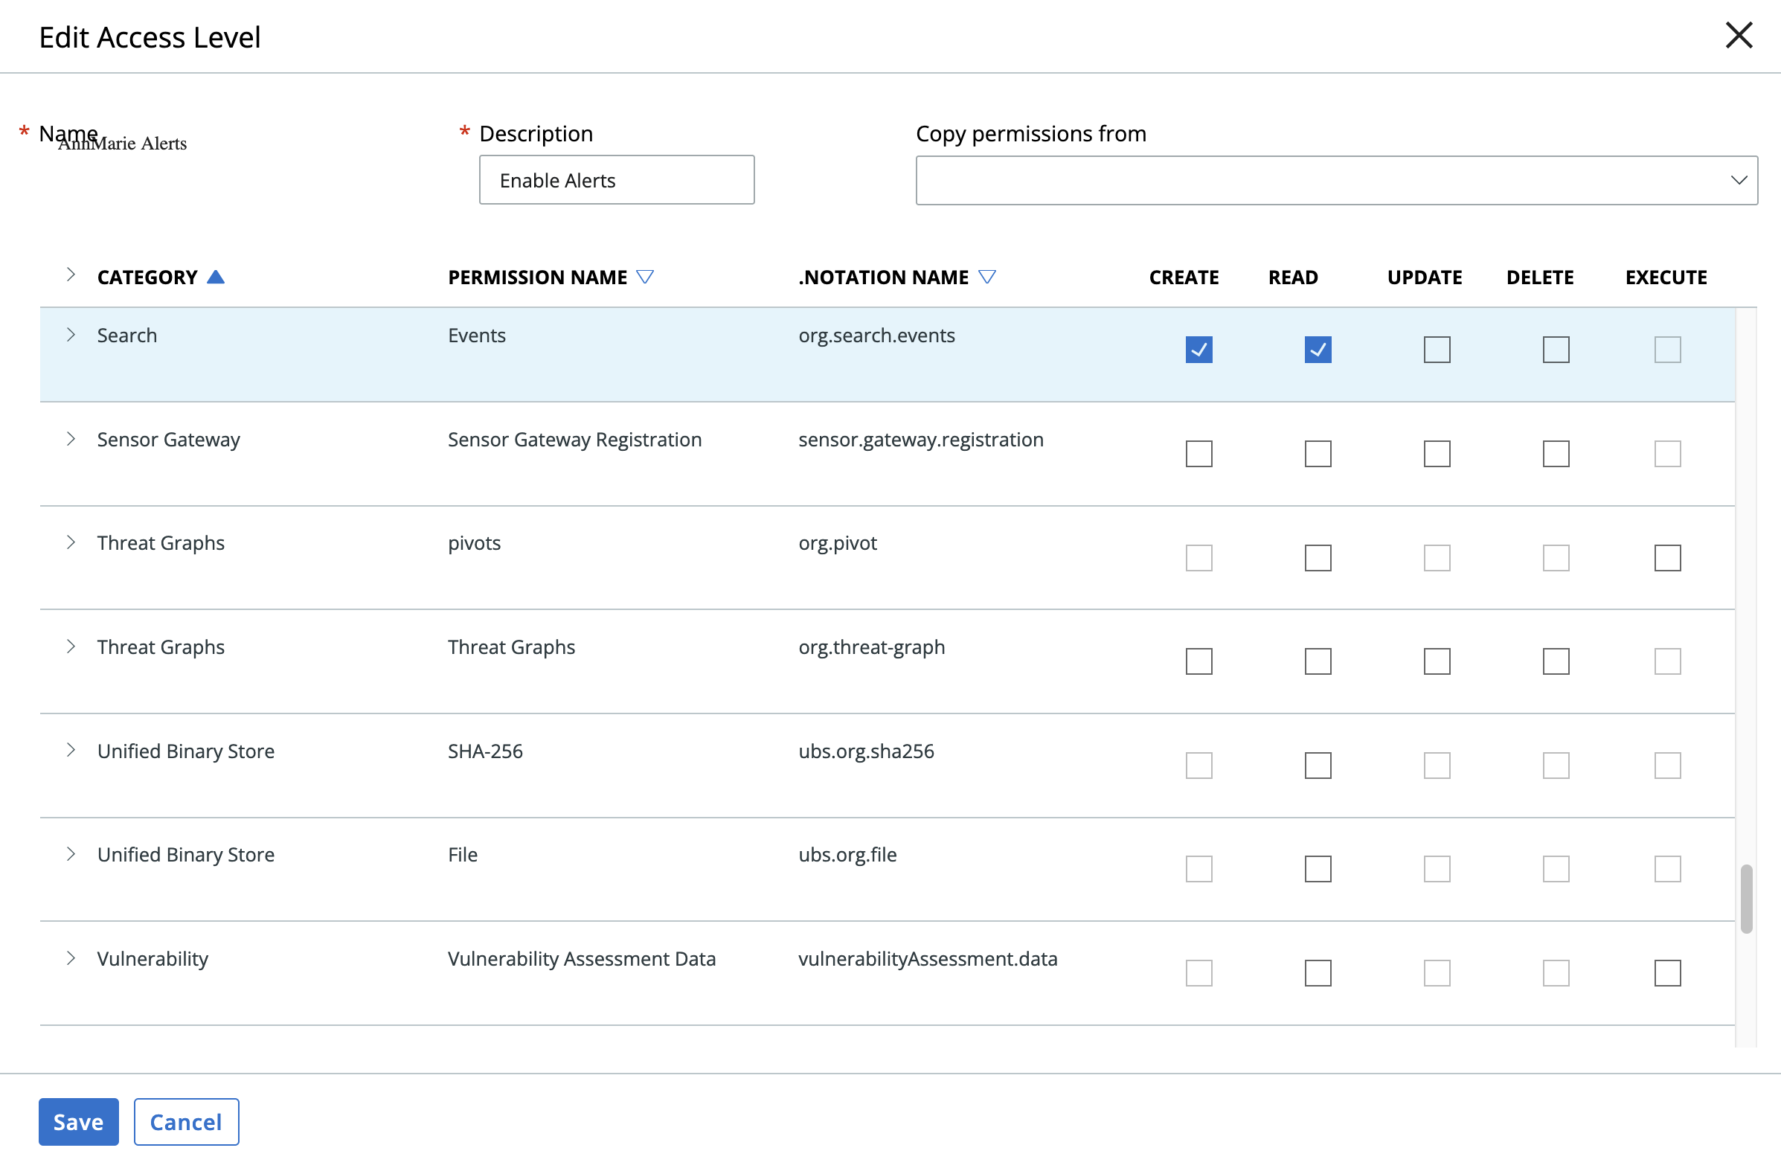Check Update for org.search.events
Image resolution: width=1781 pixels, height=1174 pixels.
click(x=1437, y=350)
